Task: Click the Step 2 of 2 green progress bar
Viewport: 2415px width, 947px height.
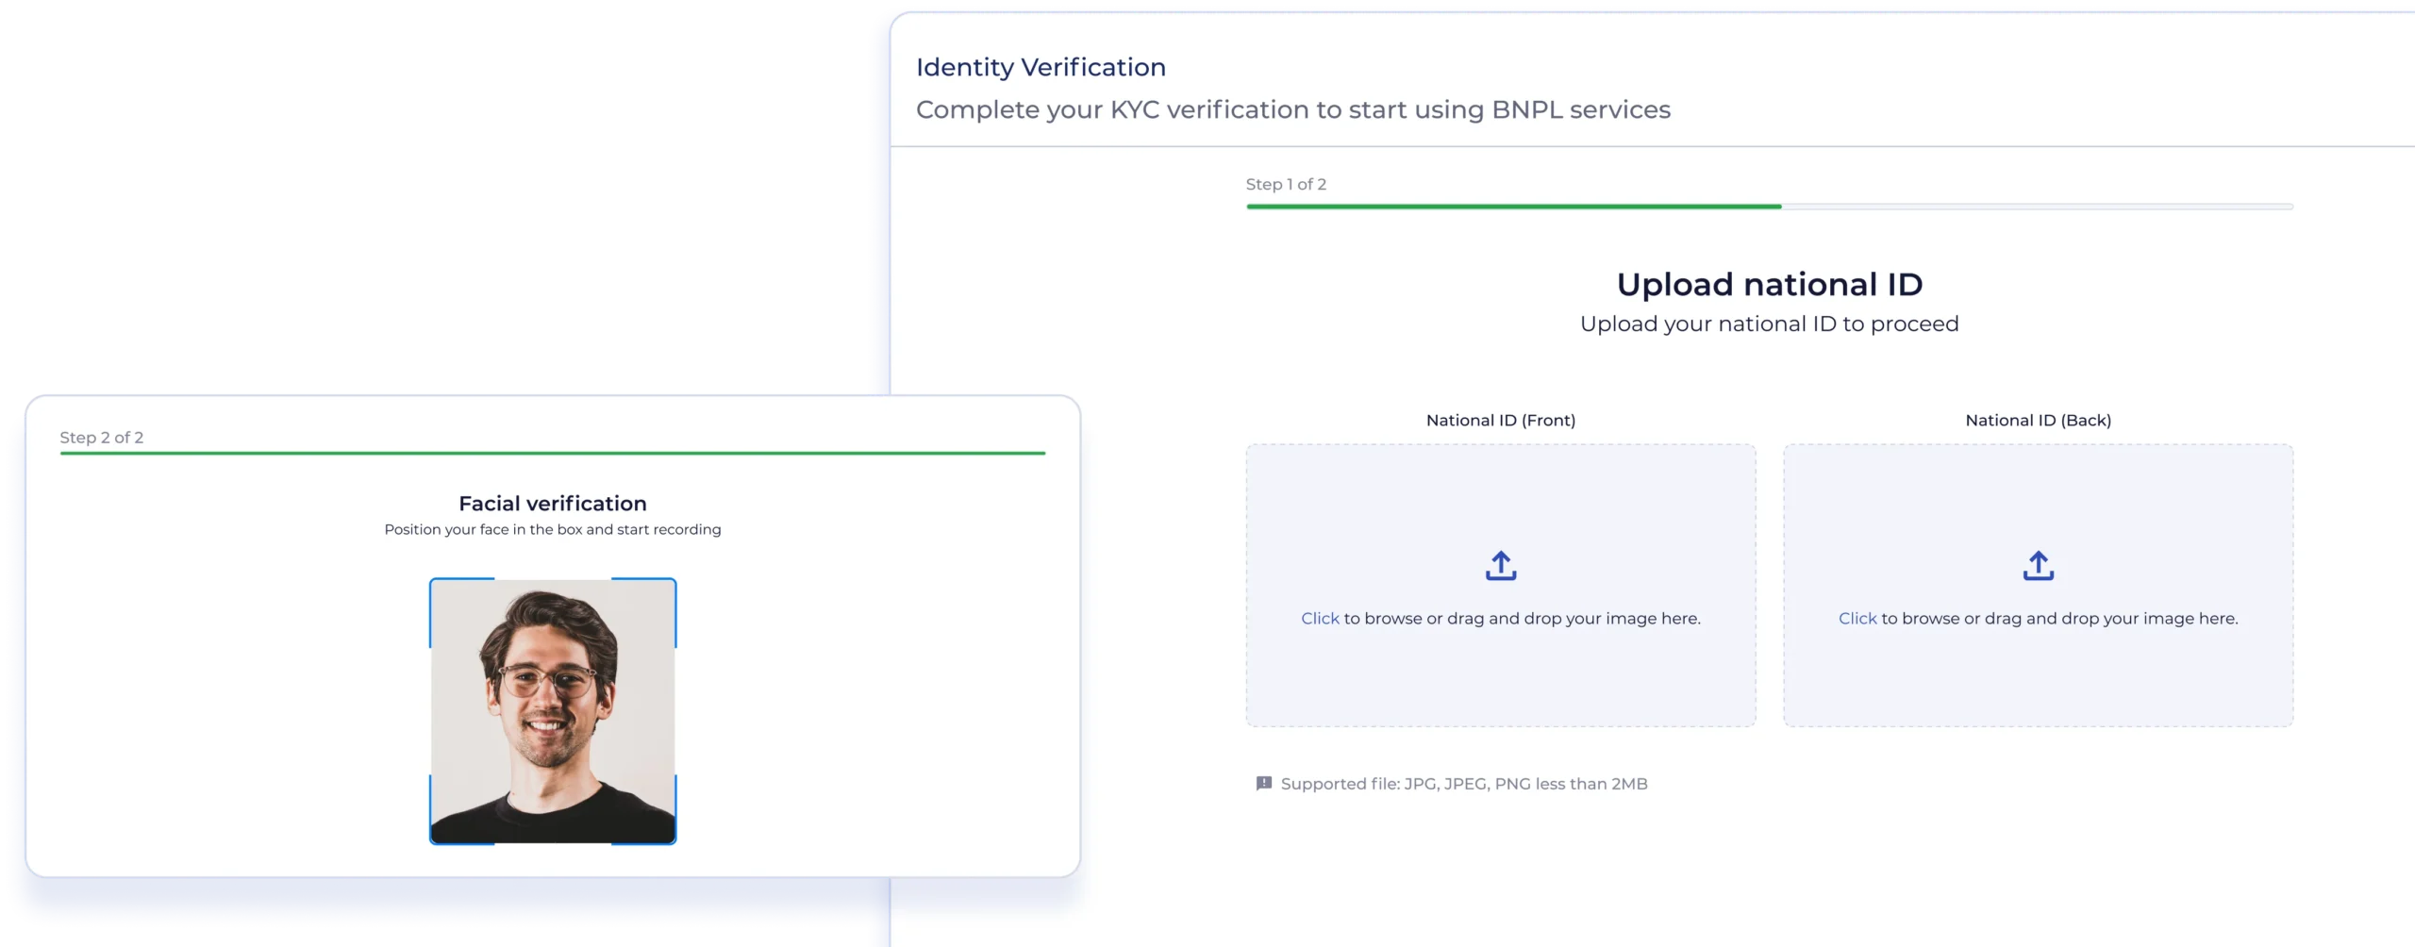Action: pyautogui.click(x=552, y=454)
